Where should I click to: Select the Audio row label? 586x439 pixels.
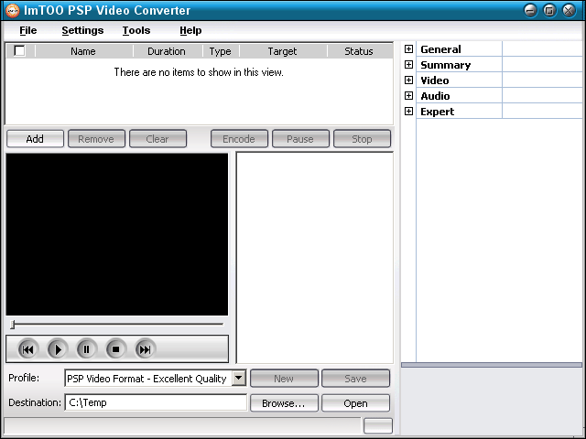pos(435,96)
